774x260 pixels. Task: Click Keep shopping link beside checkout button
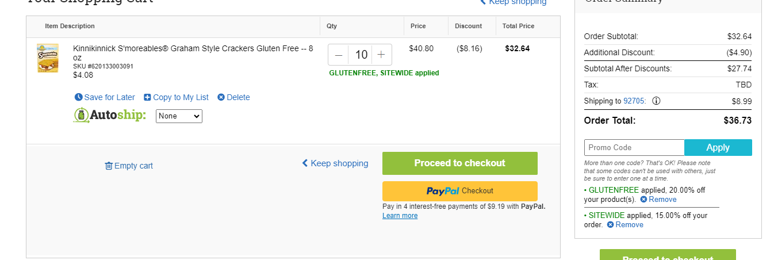[335, 163]
